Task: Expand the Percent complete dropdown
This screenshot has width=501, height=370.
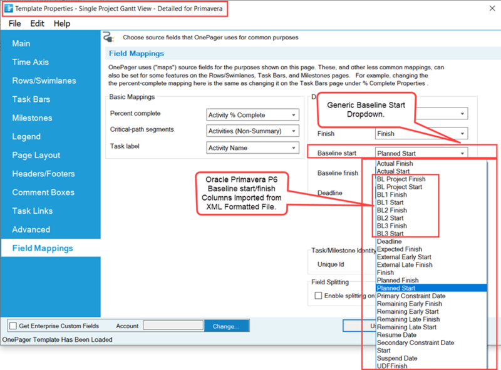Action: (252, 115)
